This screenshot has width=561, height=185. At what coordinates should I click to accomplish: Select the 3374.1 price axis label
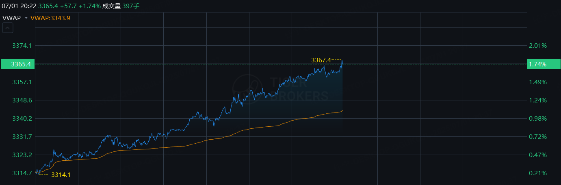(22, 46)
